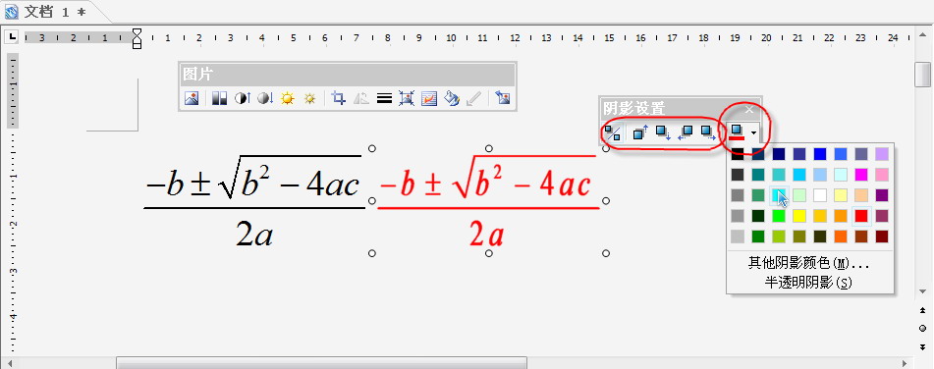Click the grayed Rotate Left icon
This screenshot has width=934, height=369.
pos(361,98)
